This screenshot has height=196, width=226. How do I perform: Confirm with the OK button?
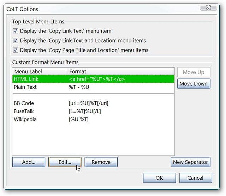[x=159, y=178]
